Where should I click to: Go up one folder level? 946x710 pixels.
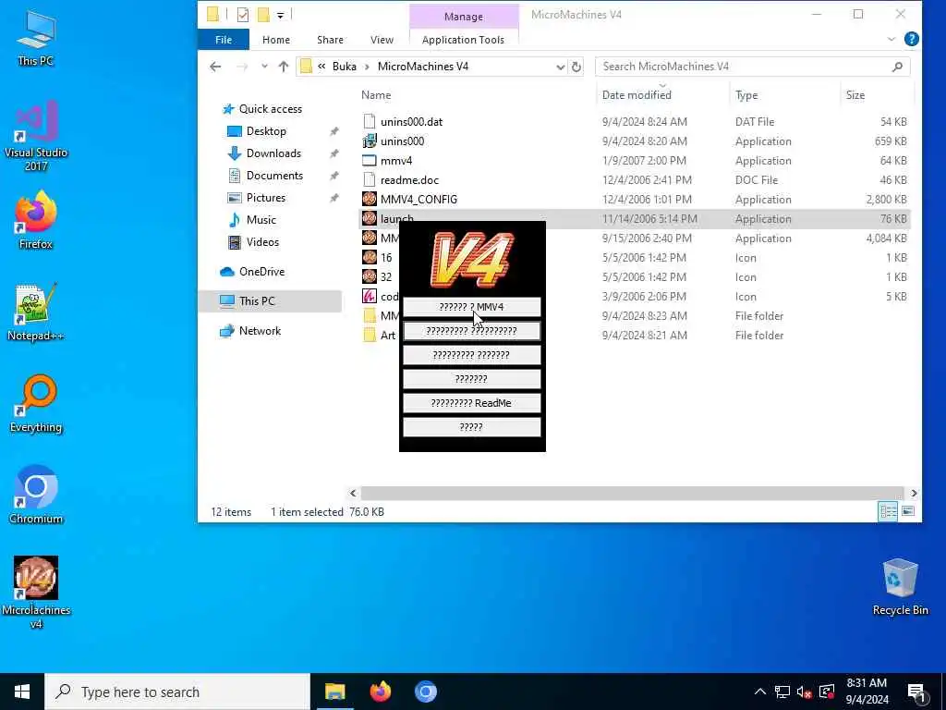click(283, 67)
